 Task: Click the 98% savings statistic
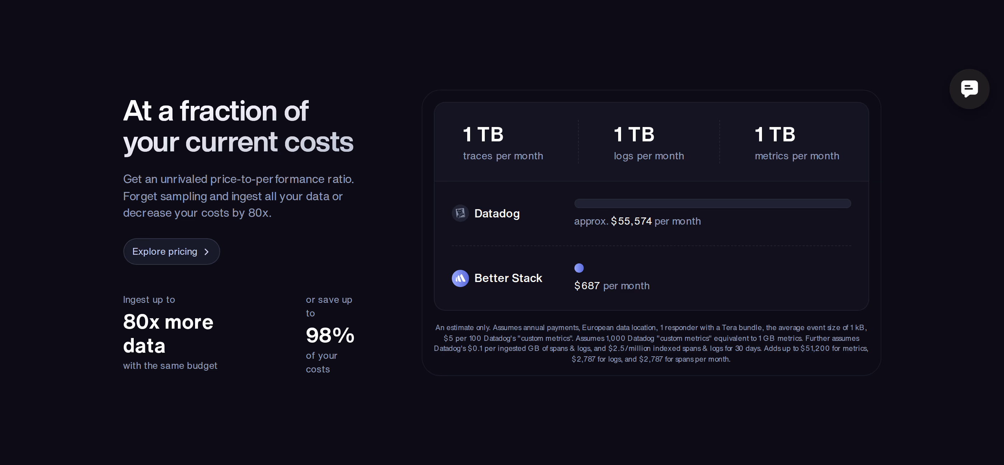330,335
